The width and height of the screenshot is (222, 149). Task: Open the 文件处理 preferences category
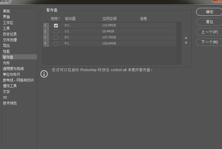click(10, 40)
